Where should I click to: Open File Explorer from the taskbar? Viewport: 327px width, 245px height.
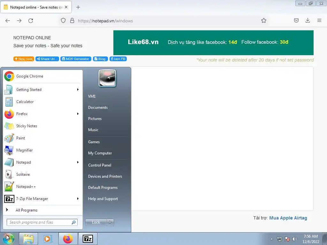point(28,239)
